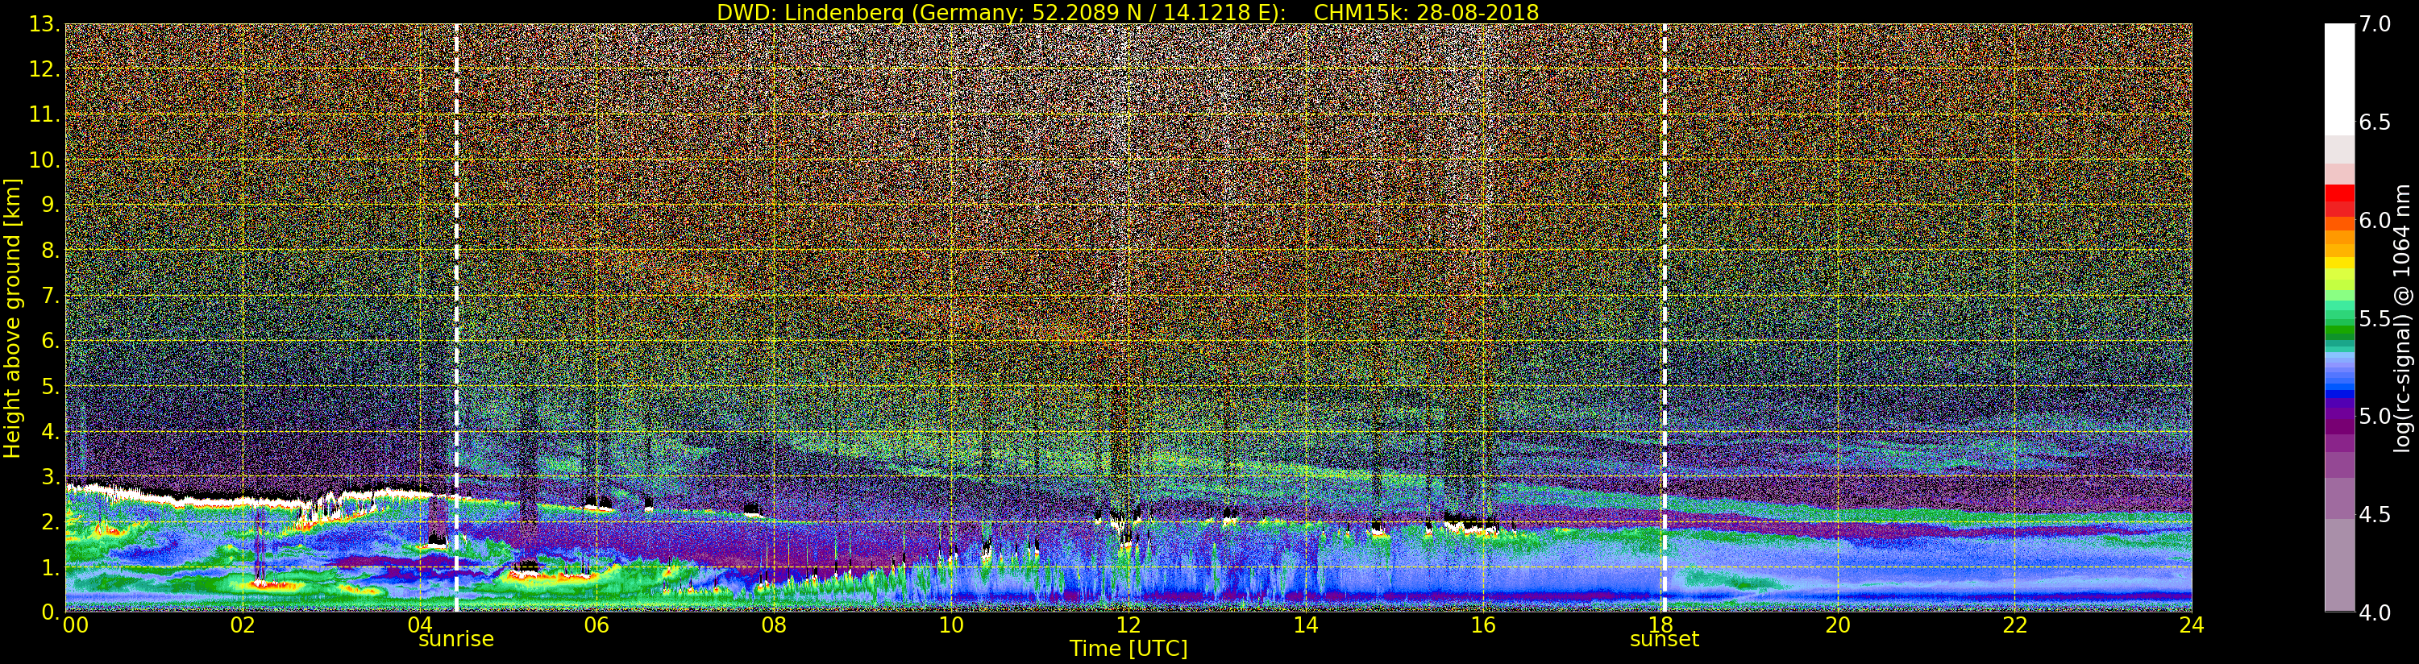Click the colorbar '5.5' value label
Image resolution: width=2419 pixels, height=664 pixels.
2375,318
